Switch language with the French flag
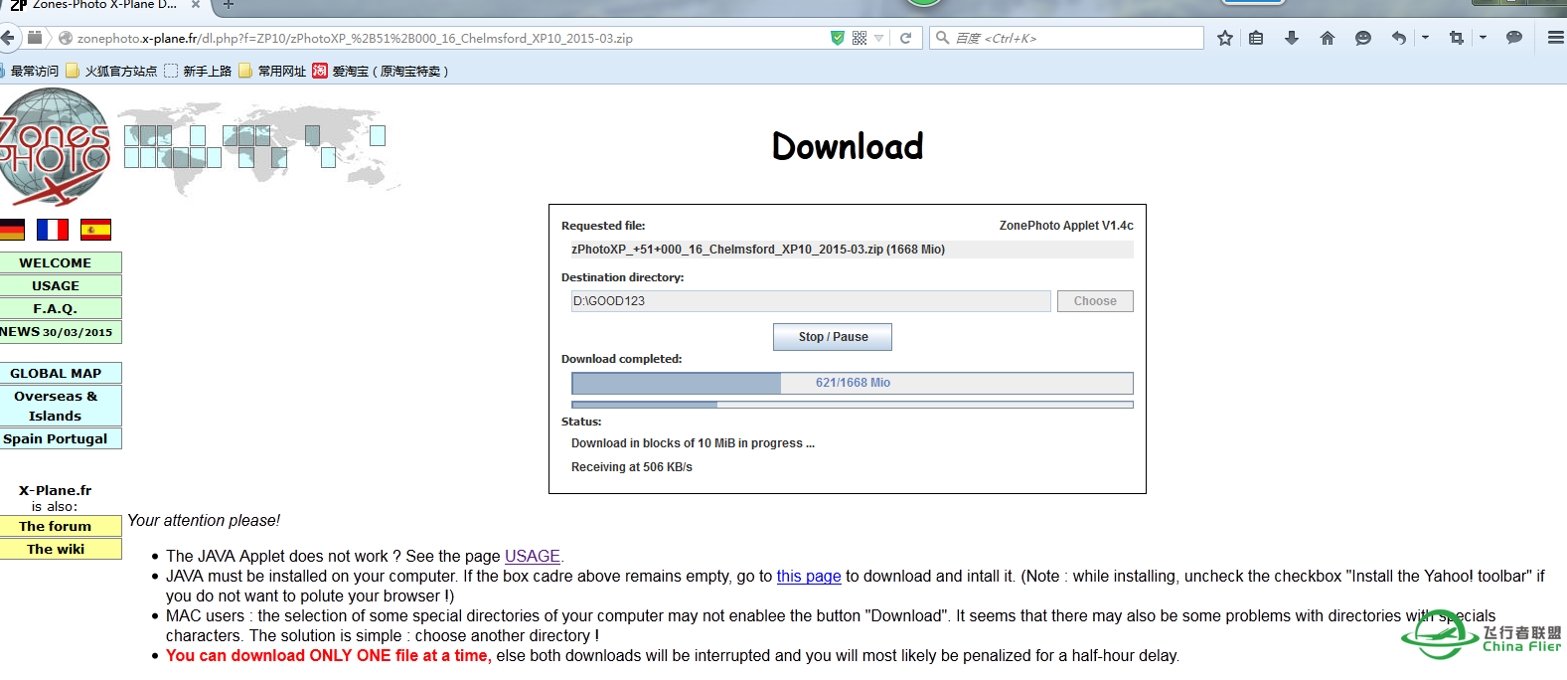The width and height of the screenshot is (1567, 680). (x=53, y=230)
